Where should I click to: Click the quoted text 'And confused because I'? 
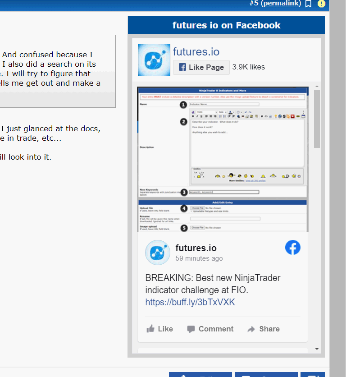pos(47,55)
